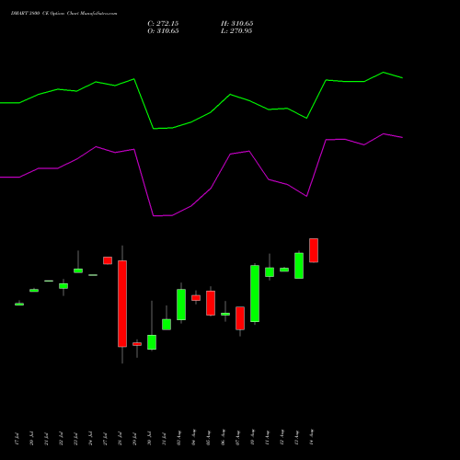Click the last red candle for 14 Aug

(x=314, y=250)
